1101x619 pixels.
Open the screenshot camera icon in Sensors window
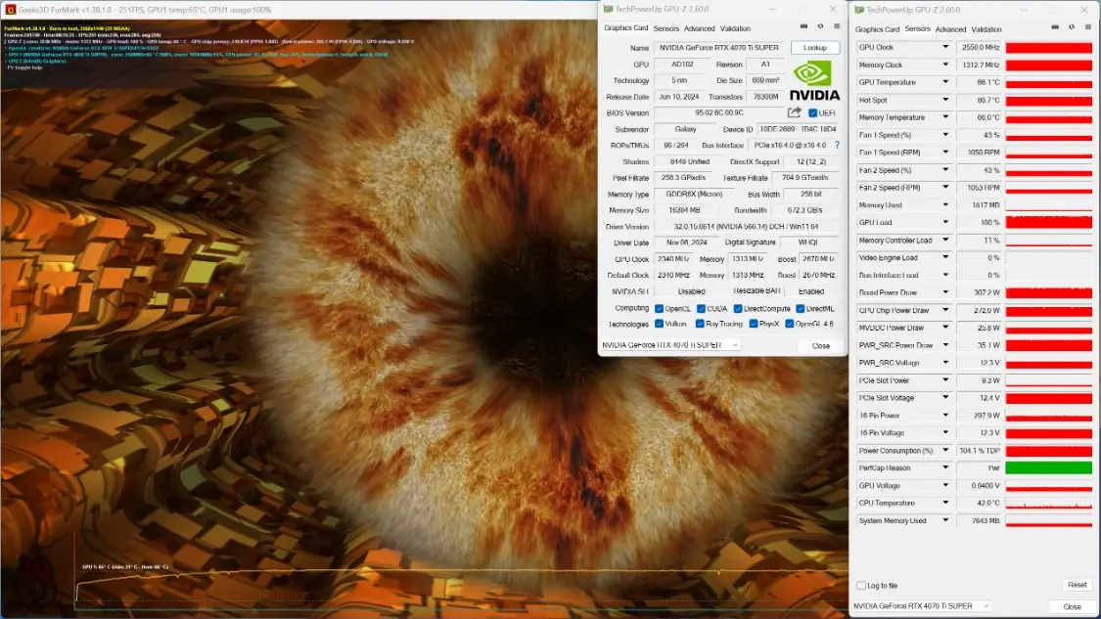pyautogui.click(x=1055, y=27)
